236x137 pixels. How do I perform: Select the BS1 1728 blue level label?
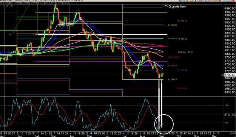pos(182,70)
